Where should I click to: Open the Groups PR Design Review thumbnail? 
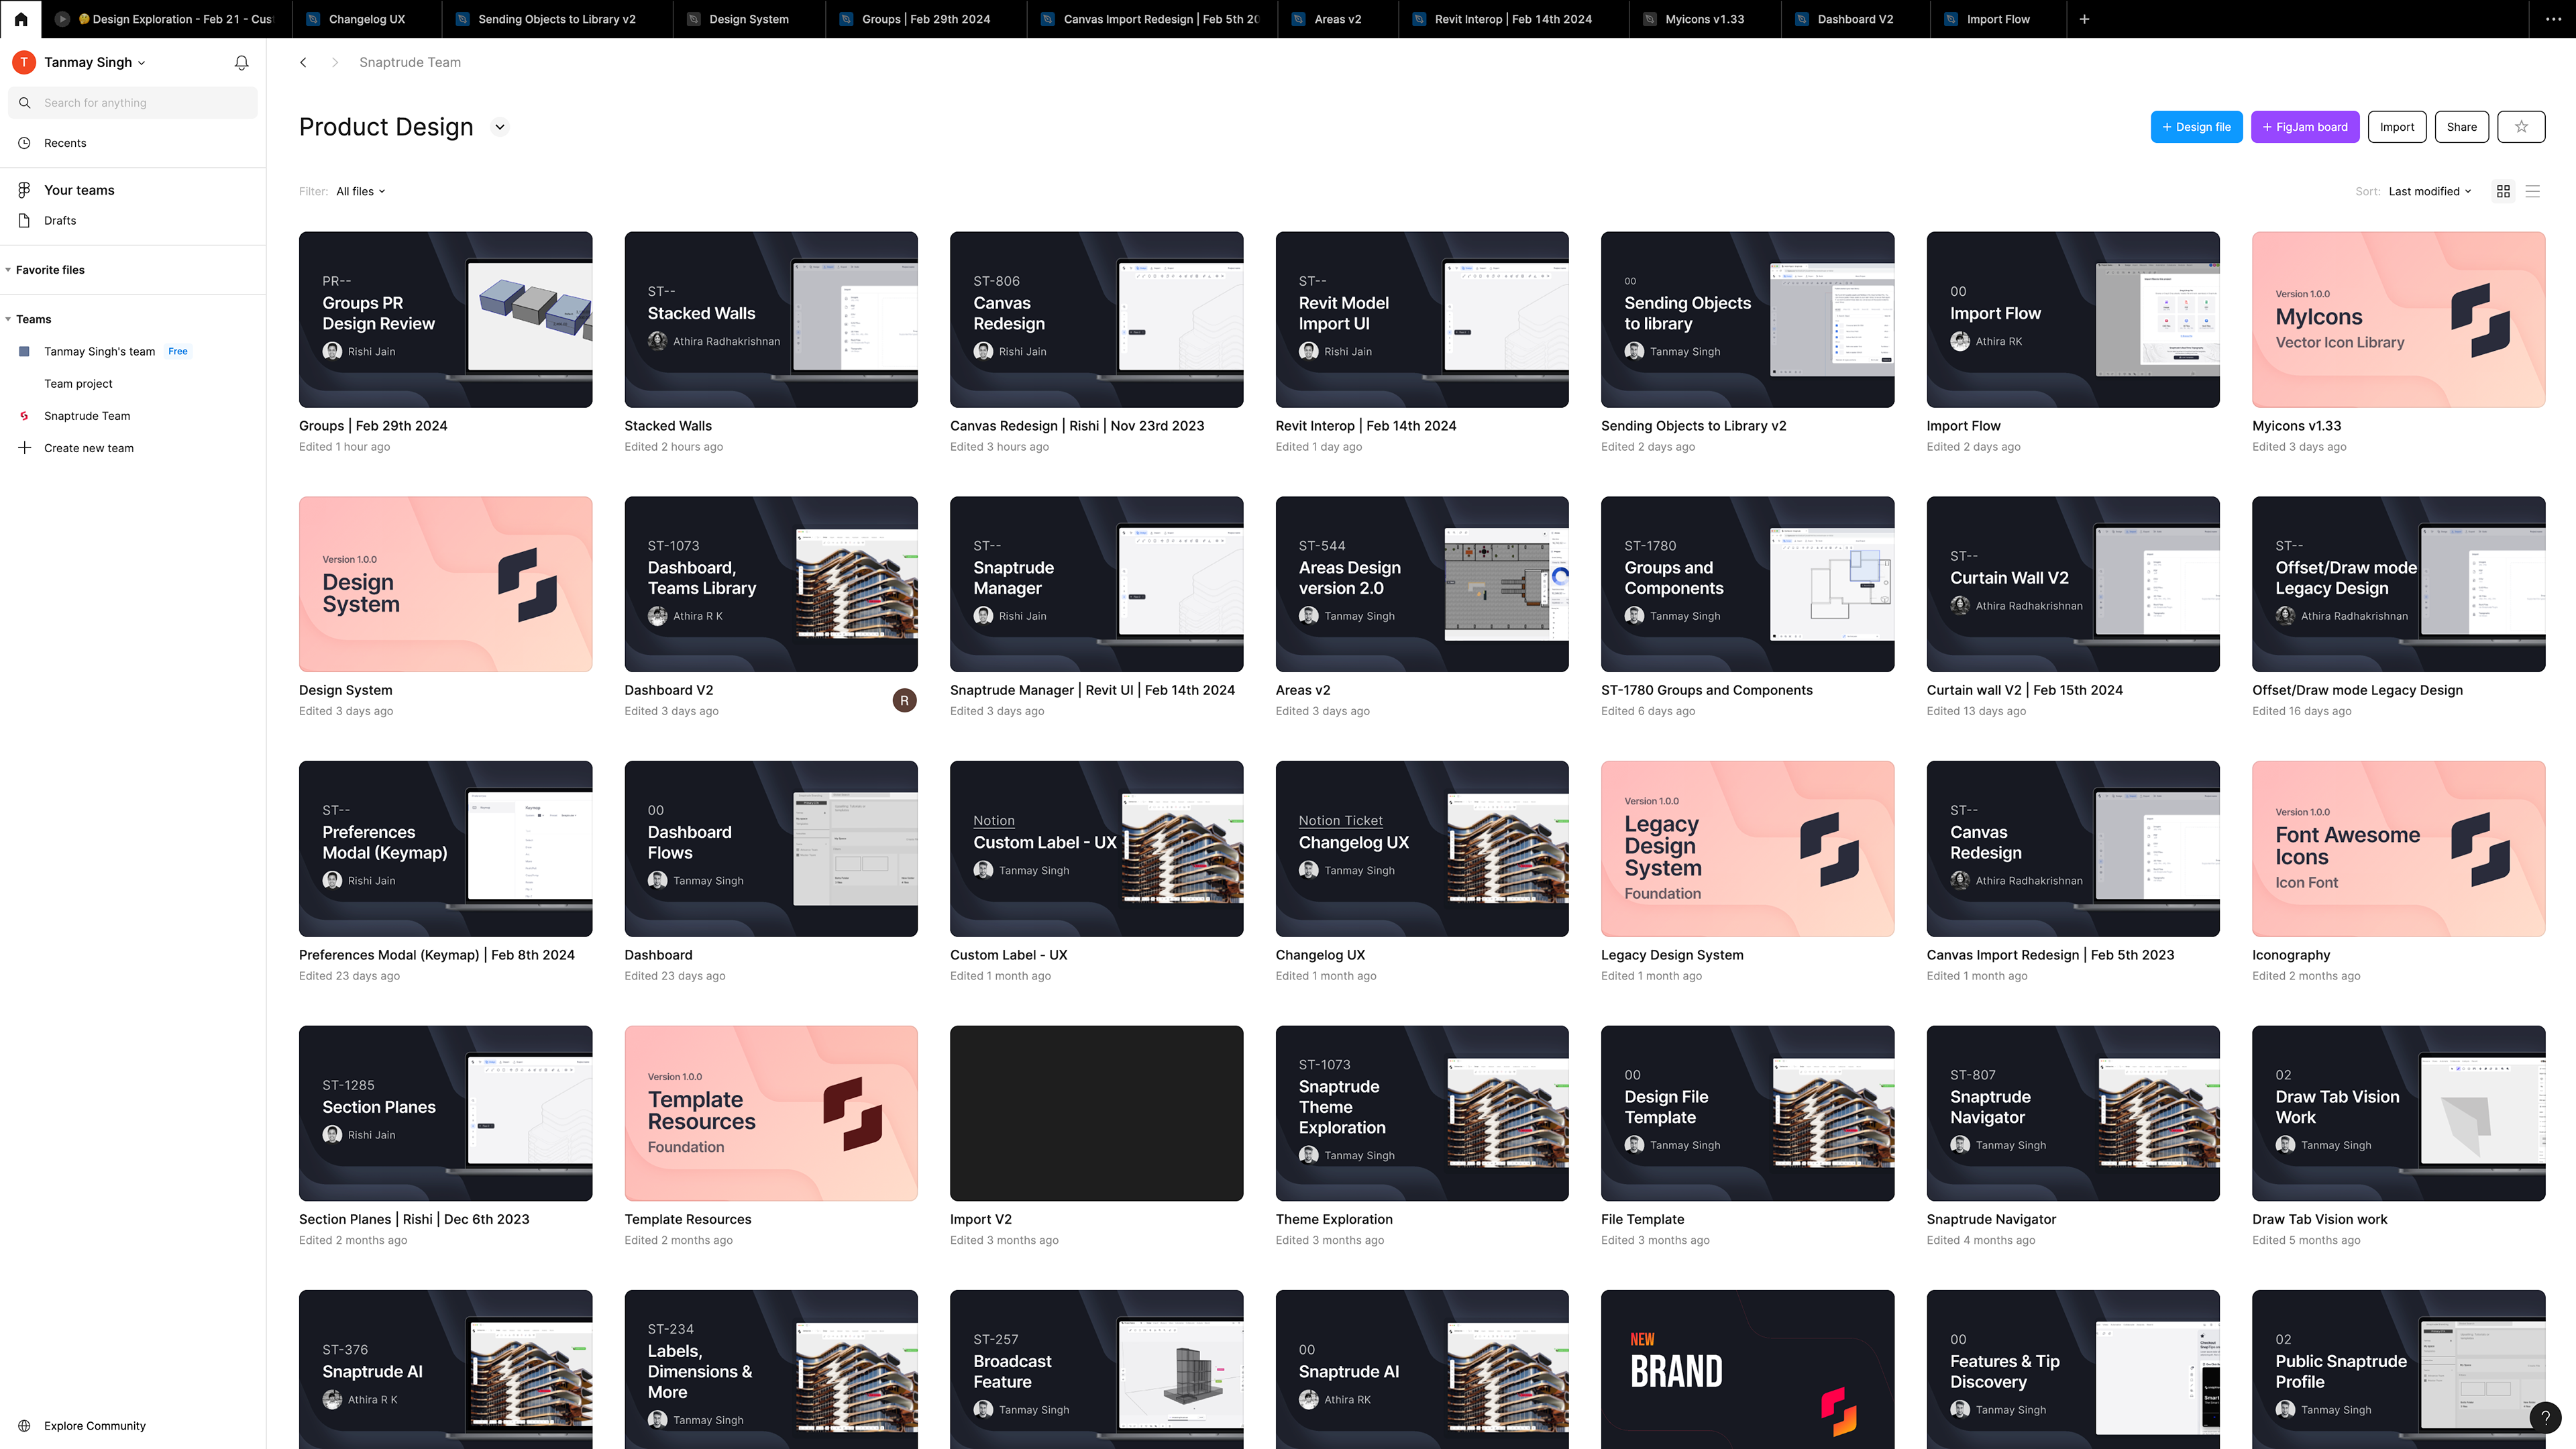pos(445,320)
